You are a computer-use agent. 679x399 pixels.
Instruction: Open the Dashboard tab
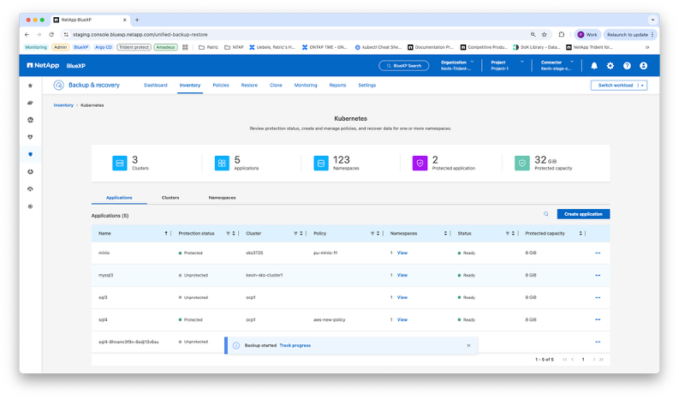click(156, 86)
